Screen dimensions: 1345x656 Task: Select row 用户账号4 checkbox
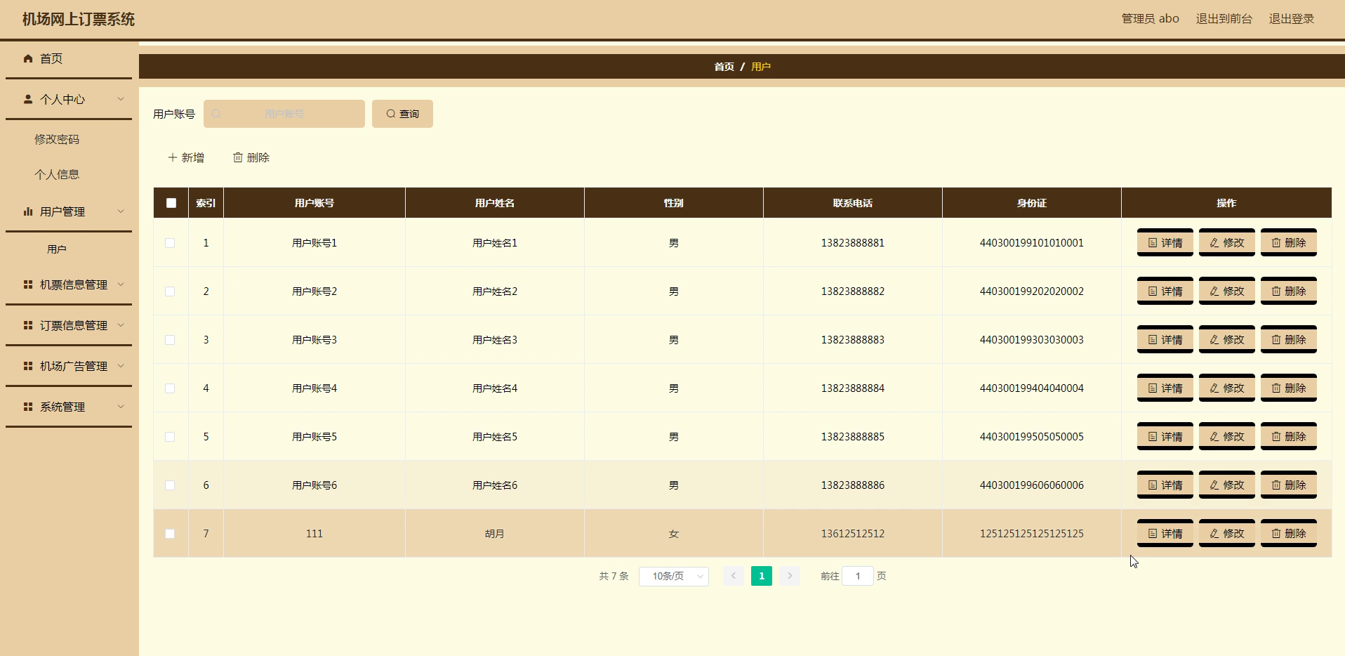(170, 388)
